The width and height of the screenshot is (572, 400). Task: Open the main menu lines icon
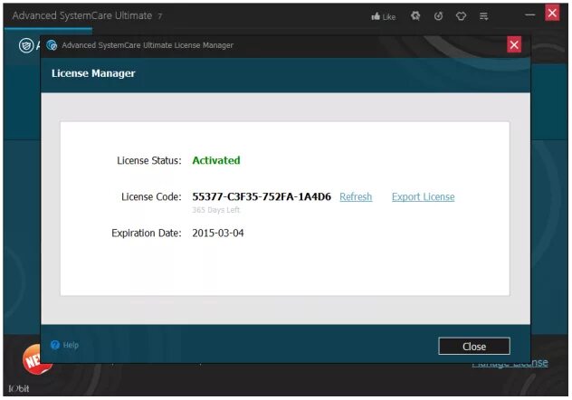click(x=483, y=16)
